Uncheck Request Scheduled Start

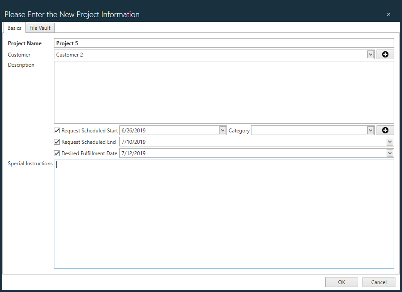tap(57, 130)
